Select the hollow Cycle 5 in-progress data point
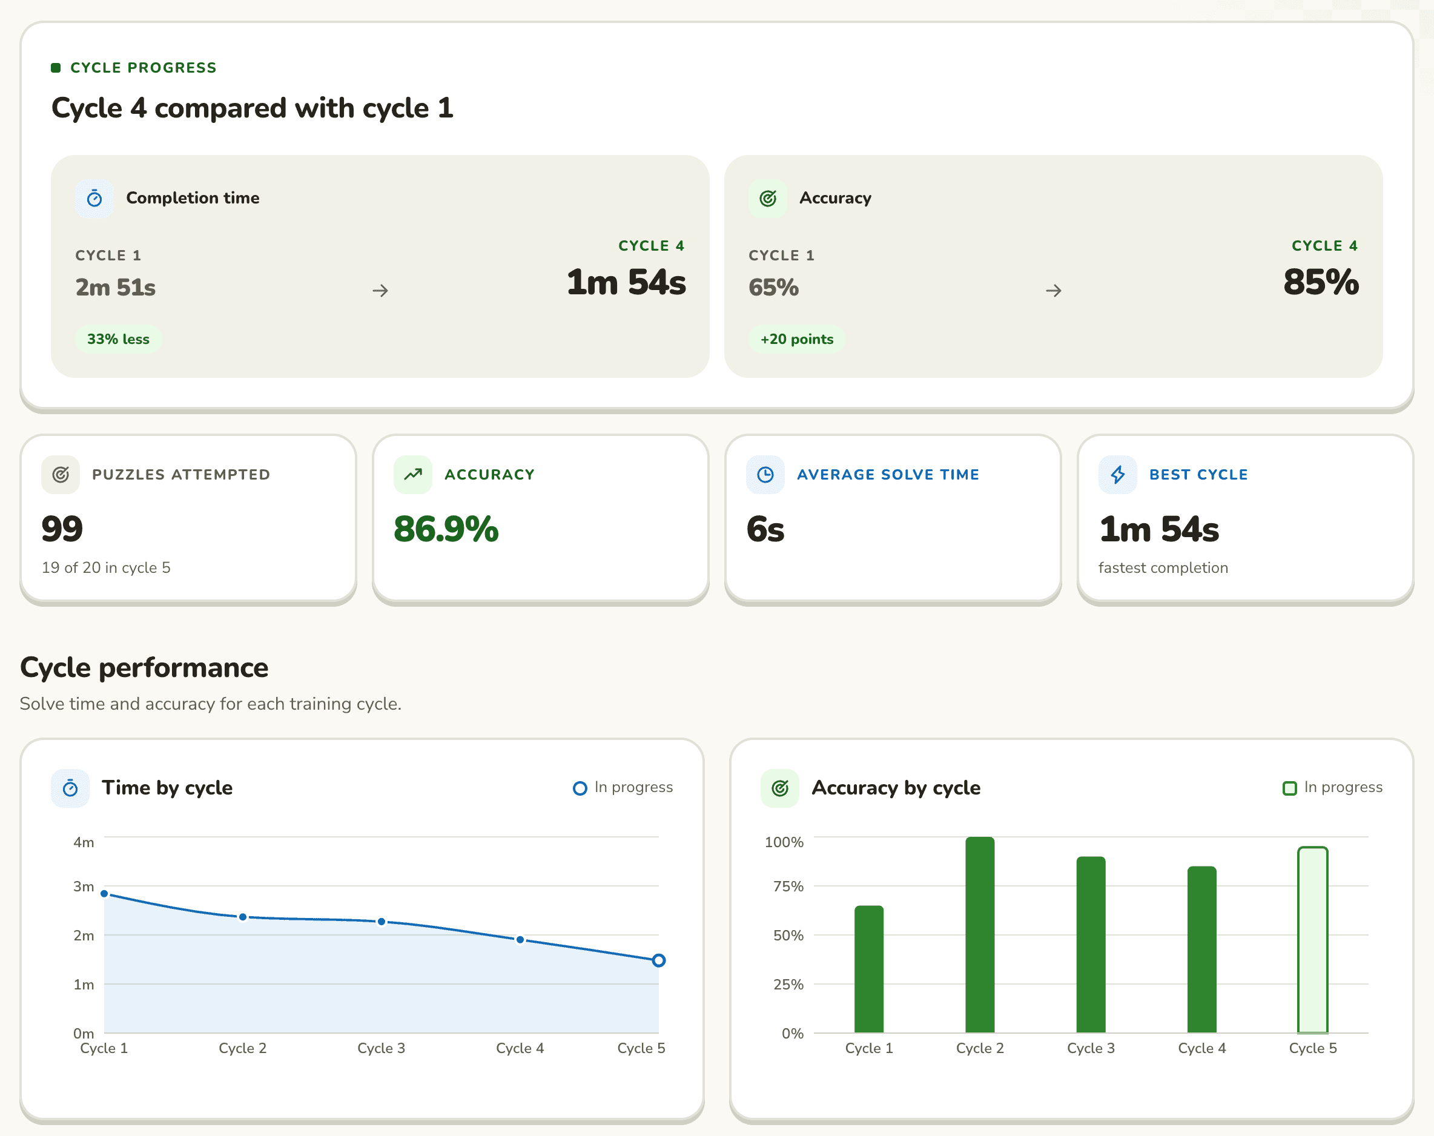This screenshot has width=1434, height=1136. coord(658,960)
